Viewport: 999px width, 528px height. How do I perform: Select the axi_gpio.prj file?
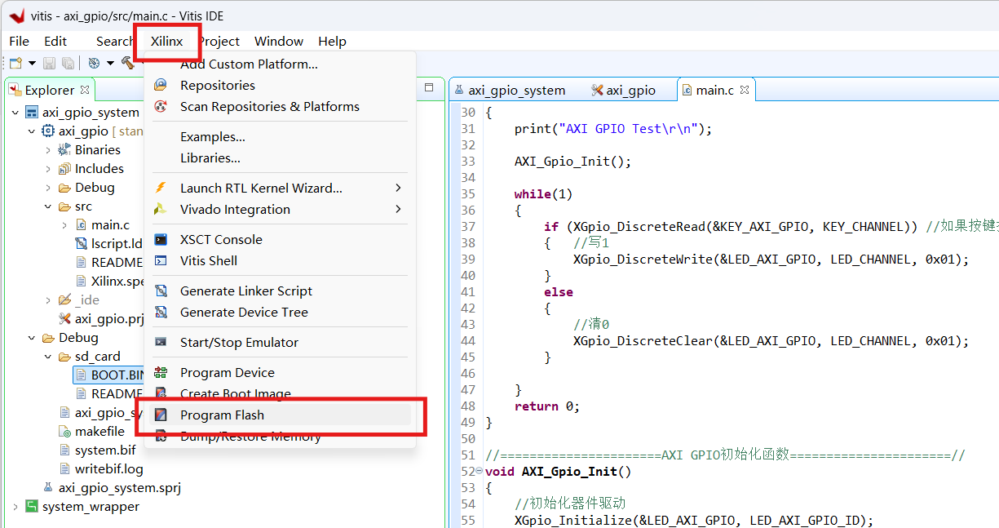pos(109,319)
